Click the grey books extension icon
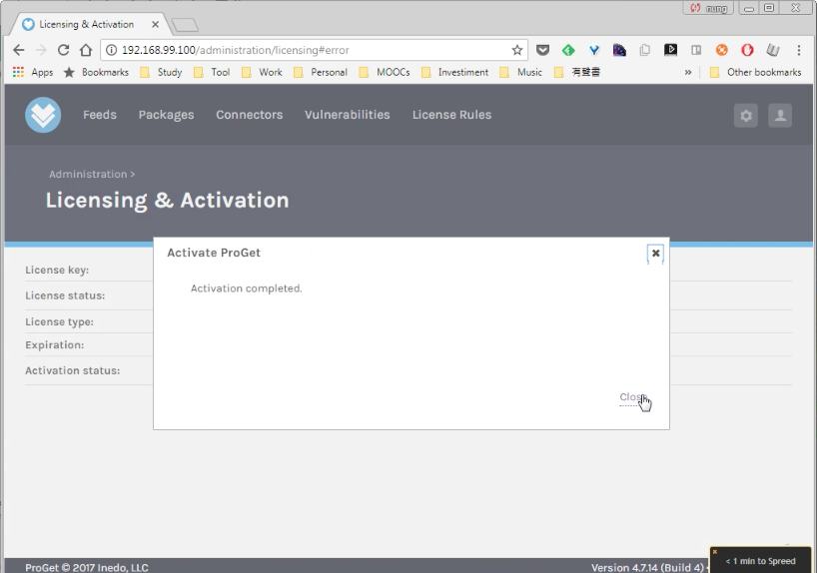Image resolution: width=817 pixels, height=573 pixels. click(x=773, y=50)
